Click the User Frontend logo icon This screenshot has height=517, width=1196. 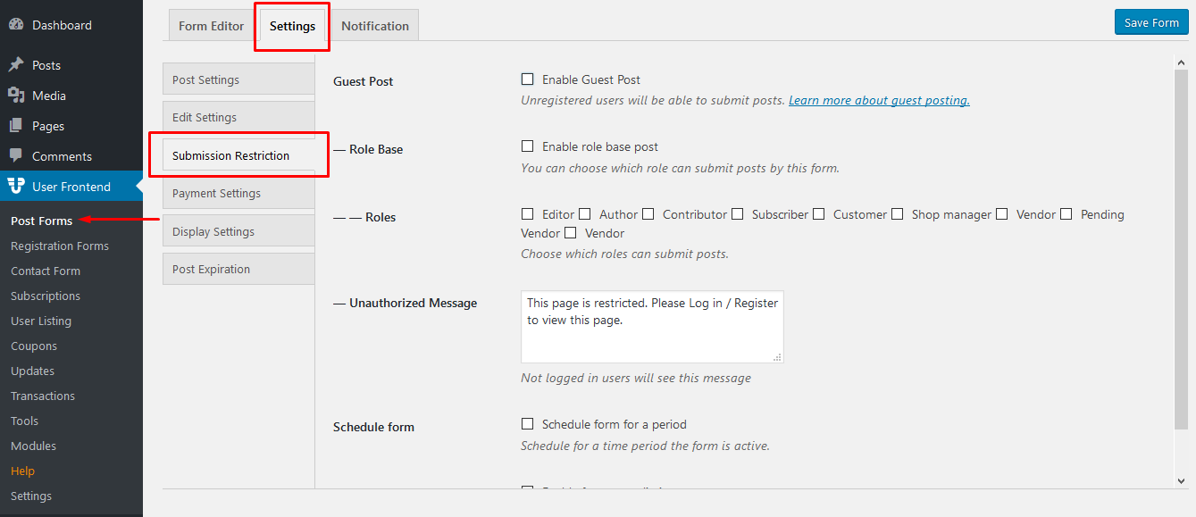[x=16, y=187]
